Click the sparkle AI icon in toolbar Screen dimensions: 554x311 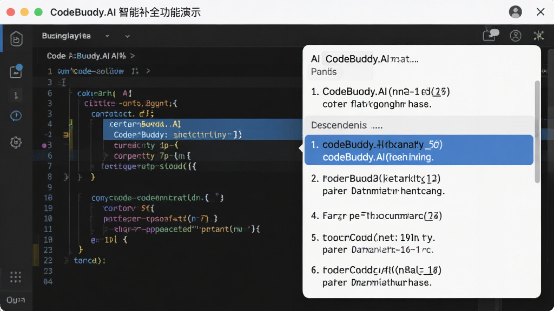point(539,35)
